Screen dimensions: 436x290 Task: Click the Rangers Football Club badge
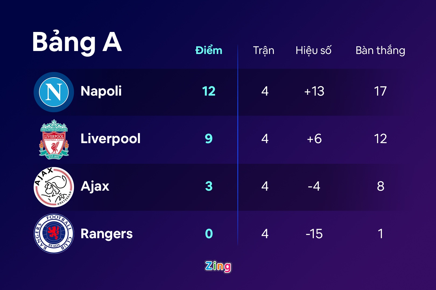tap(54, 234)
